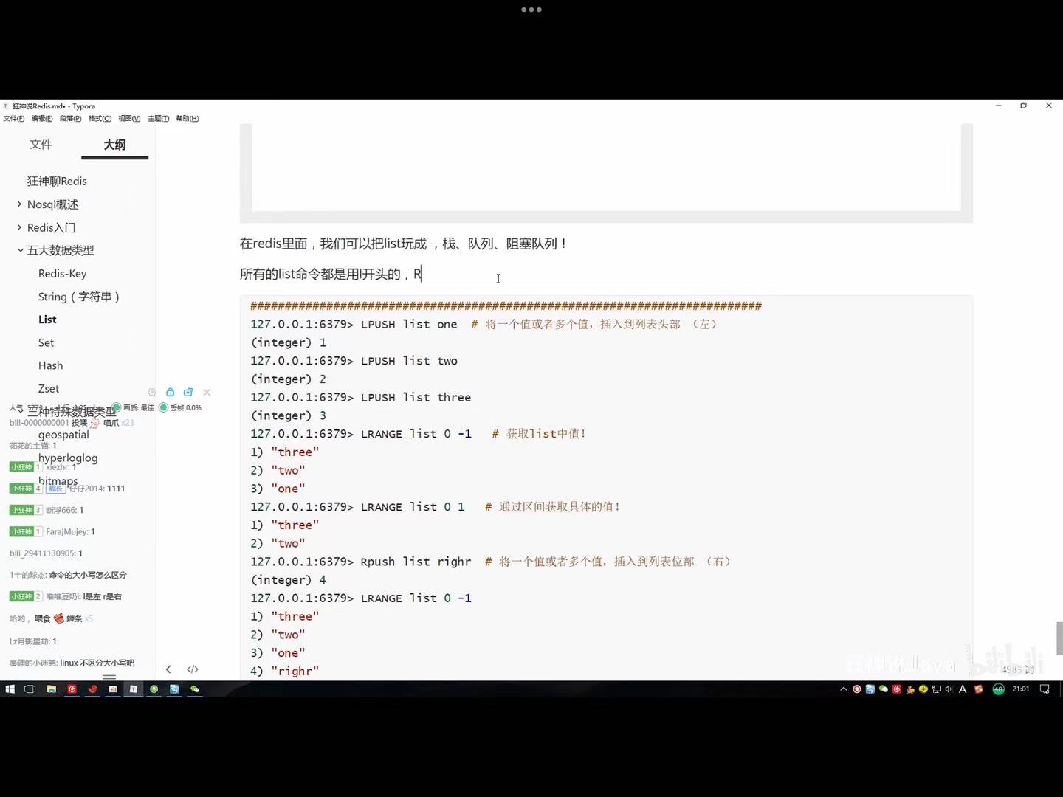1063x797 pixels.
Task: Click the red swirl app taskbar icon
Action: tap(92, 689)
